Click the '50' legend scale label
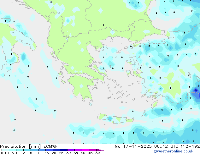Image resolution: width=200 pixels, height=154 pixels. [98, 153]
